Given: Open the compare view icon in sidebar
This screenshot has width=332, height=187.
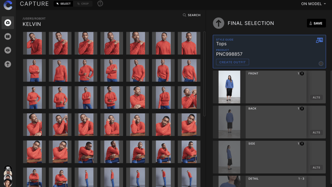Looking at the screenshot, I should (8, 36).
